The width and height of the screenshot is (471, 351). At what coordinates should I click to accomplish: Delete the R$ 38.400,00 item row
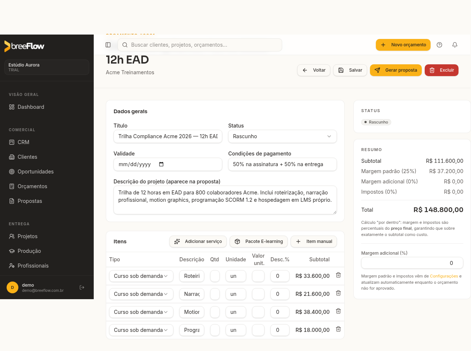point(338,311)
